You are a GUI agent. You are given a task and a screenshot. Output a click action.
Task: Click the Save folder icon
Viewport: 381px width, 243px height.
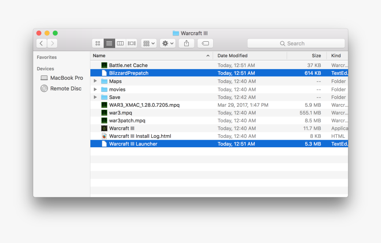click(104, 97)
